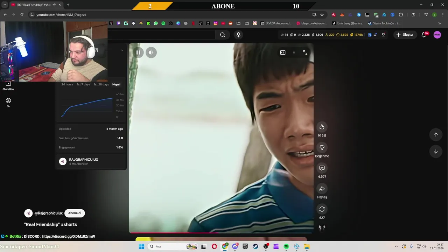The height and width of the screenshot is (252, 448).
Task: Click the YouTube search magnifier button
Action: pos(223,35)
